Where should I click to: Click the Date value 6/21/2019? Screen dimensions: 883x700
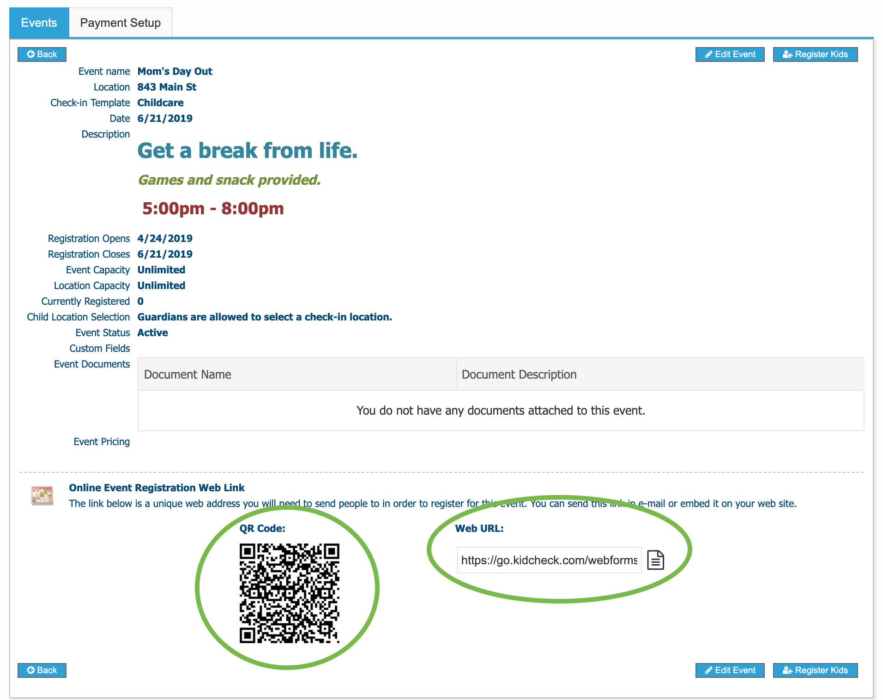coord(165,119)
